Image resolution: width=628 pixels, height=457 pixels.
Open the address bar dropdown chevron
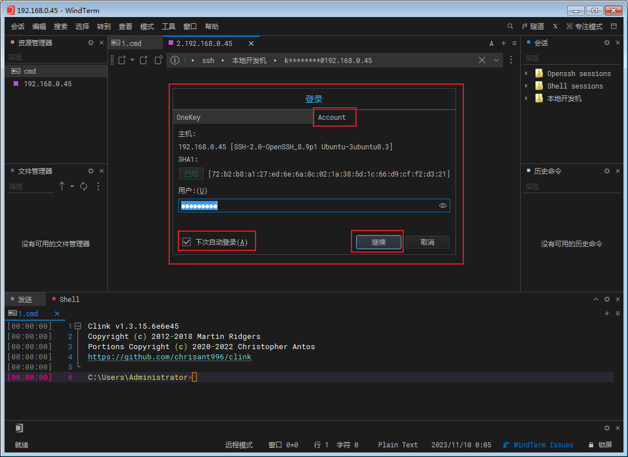(x=496, y=60)
